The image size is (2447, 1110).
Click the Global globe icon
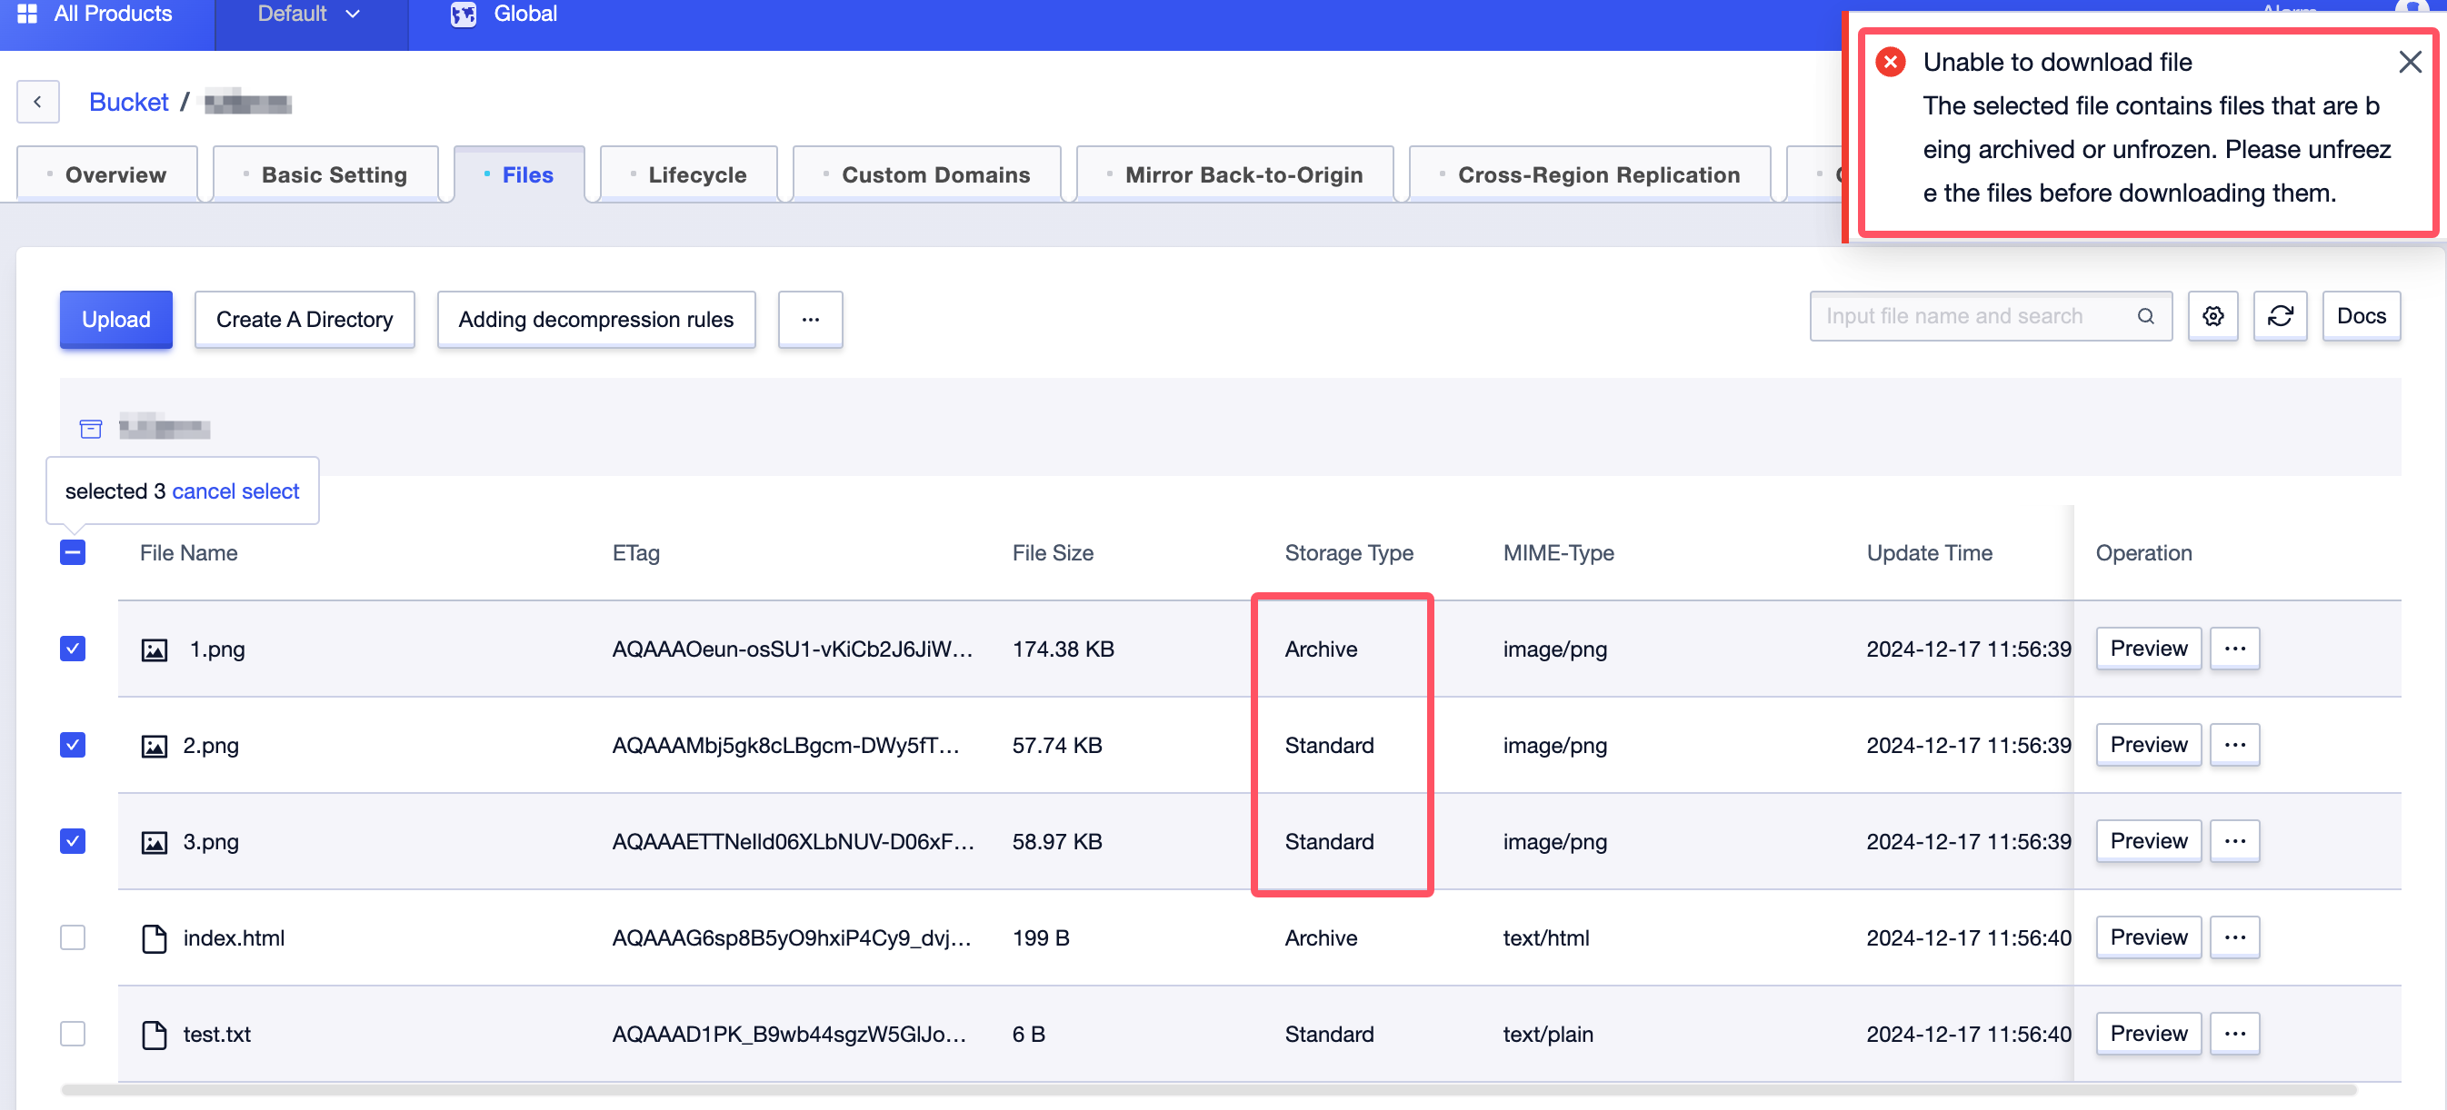tap(463, 15)
